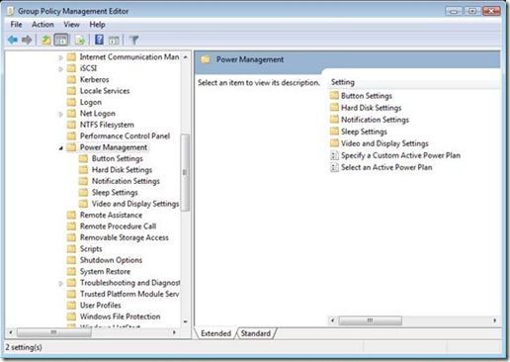
Task: Click tree pane horizontal scroll right arrow
Action: (x=174, y=332)
